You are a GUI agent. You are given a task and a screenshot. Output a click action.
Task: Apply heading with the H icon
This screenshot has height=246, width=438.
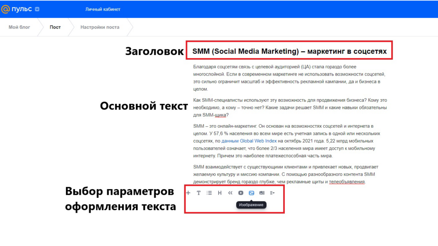click(x=220, y=193)
